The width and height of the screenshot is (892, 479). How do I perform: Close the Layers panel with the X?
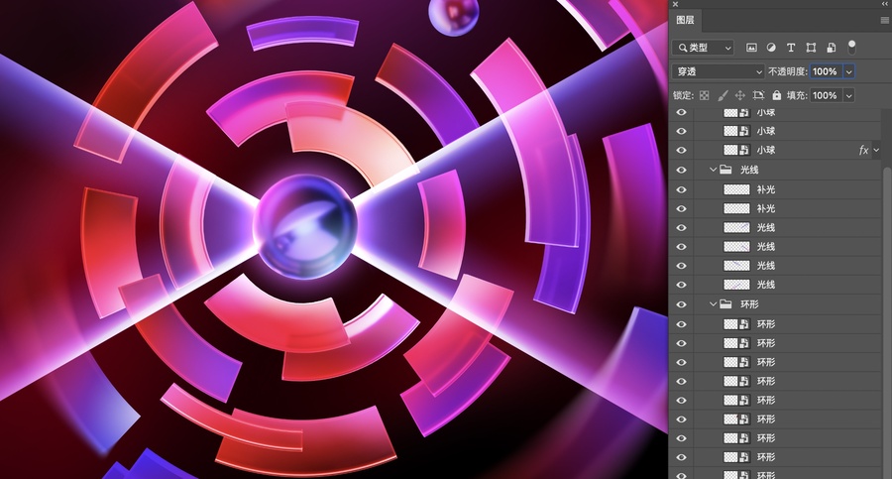point(675,4)
